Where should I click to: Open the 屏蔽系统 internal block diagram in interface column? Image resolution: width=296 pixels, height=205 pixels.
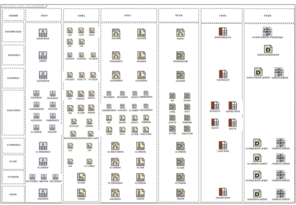(180, 193)
